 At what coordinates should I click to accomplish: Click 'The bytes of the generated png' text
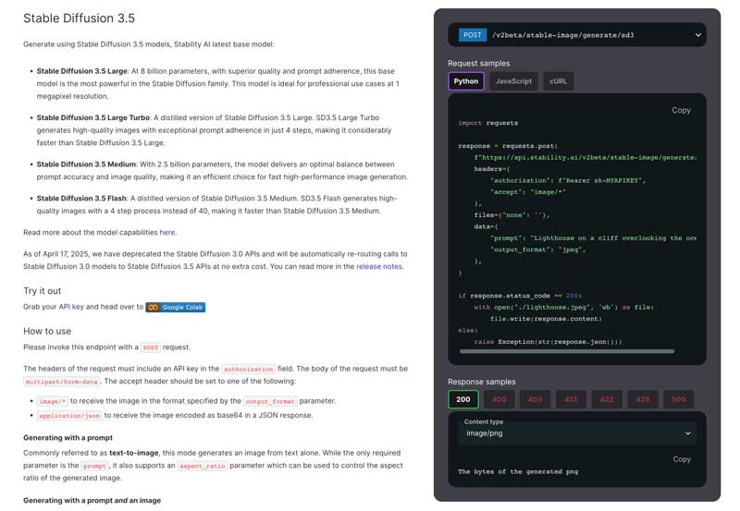pos(518,471)
